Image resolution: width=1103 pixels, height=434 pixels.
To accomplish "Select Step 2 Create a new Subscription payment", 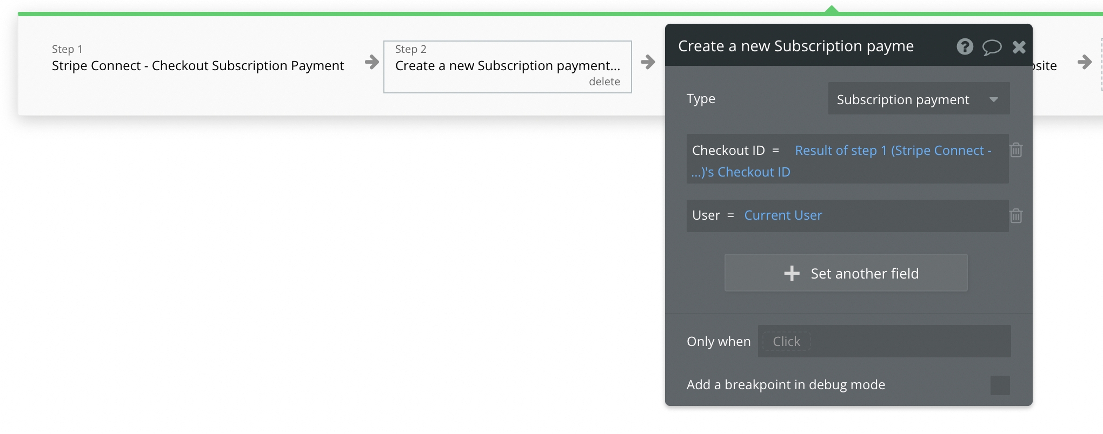I will coord(507,65).
